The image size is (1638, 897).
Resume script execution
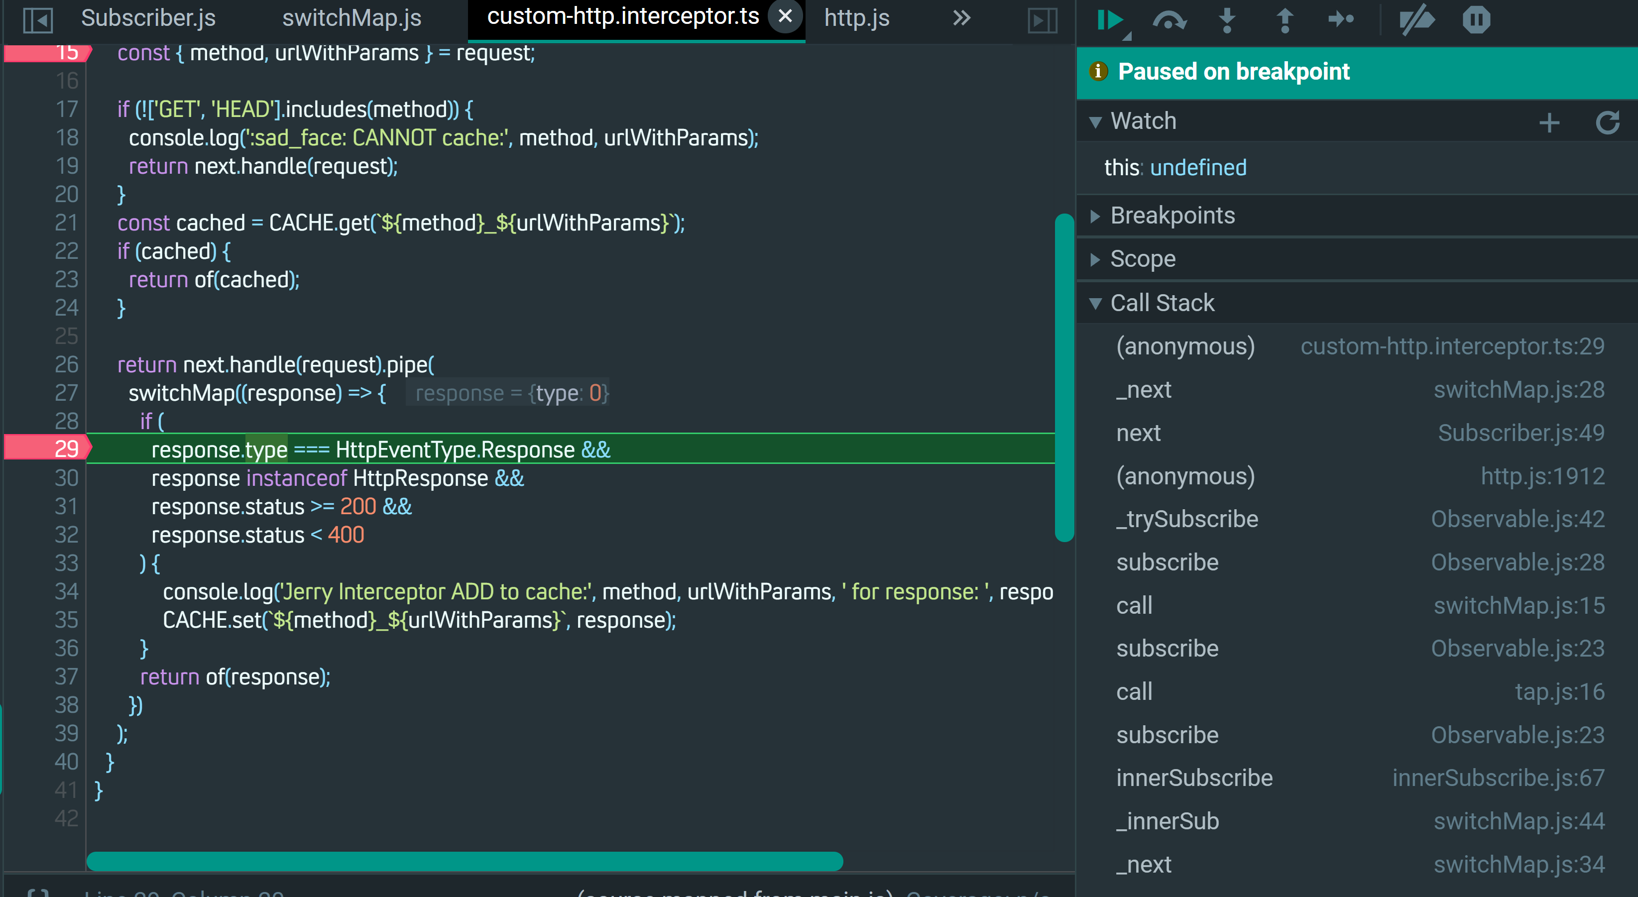pos(1110,20)
